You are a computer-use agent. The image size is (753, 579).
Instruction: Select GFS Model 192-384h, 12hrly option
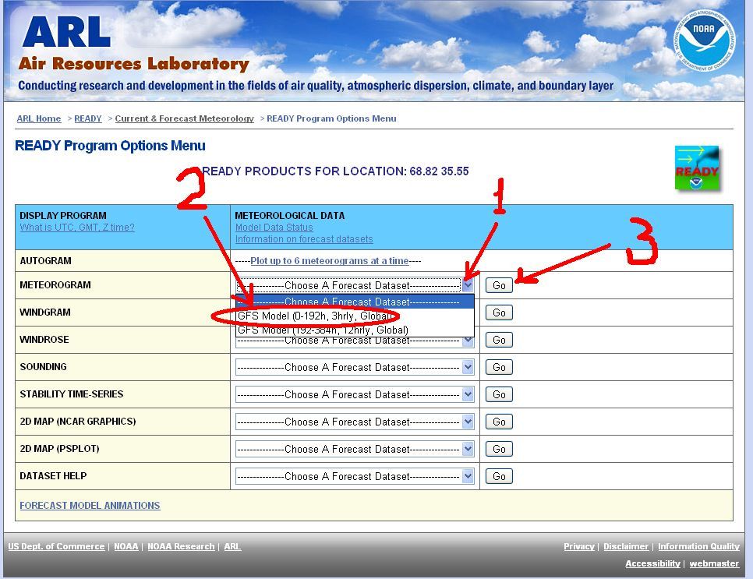[323, 330]
